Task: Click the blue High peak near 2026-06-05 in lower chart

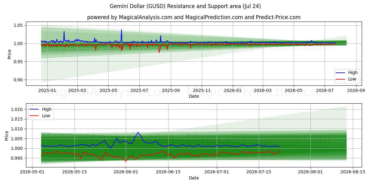Action: tap(138, 133)
